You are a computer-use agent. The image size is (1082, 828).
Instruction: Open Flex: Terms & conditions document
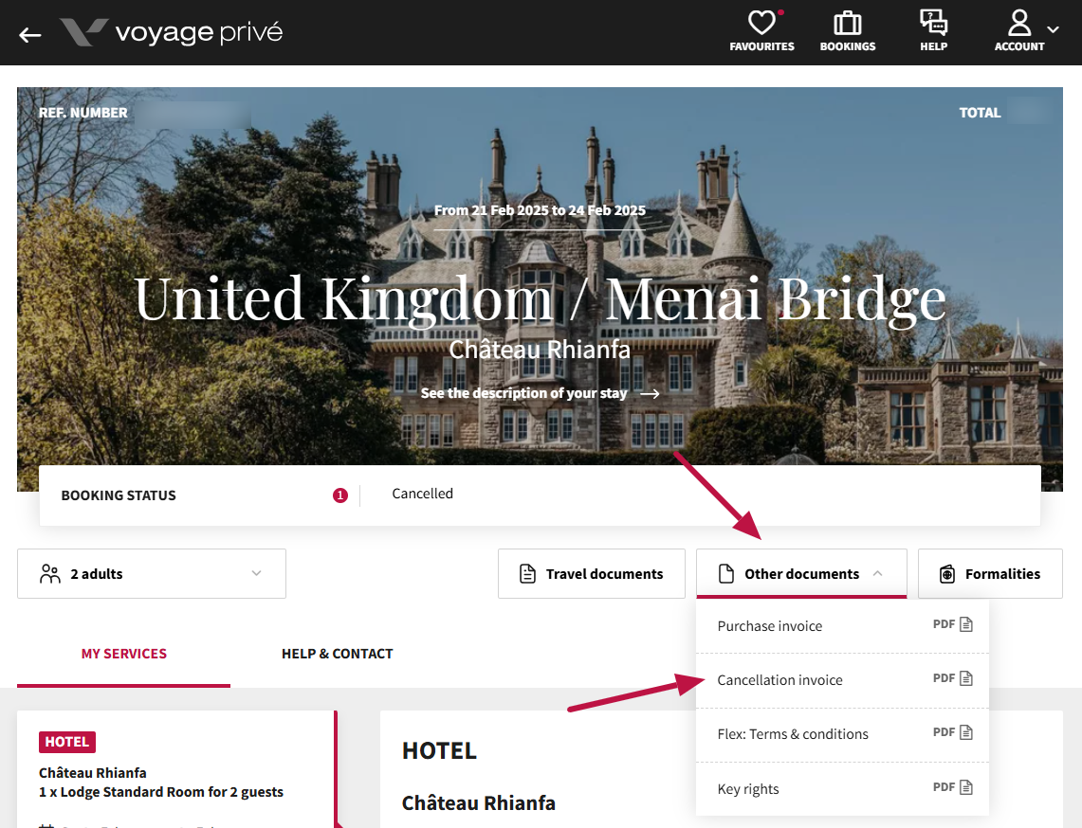[x=842, y=734]
